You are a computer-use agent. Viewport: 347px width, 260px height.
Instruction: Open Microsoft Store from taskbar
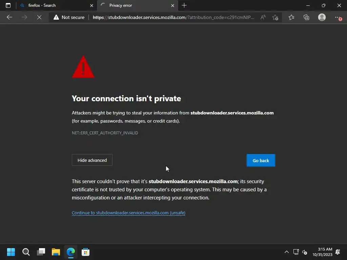(x=86, y=252)
